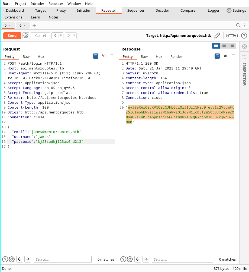This screenshot has width=249, height=272.
Task: Switch to the Sequencer tab
Action: [x=136, y=10]
